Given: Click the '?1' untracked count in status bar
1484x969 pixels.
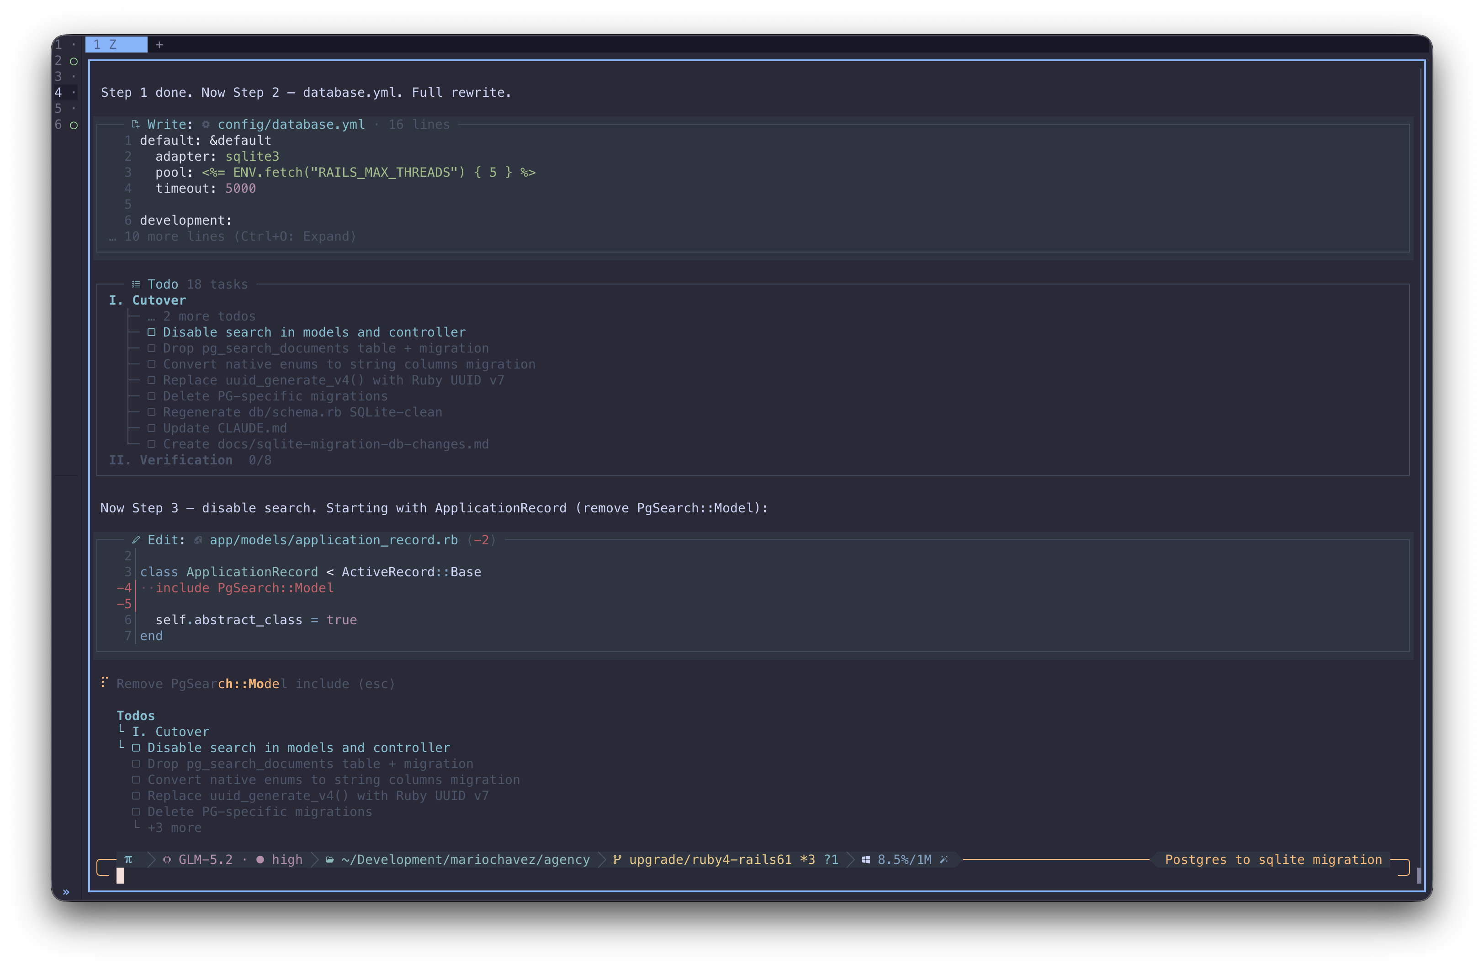Looking at the screenshot, I should coord(831,859).
